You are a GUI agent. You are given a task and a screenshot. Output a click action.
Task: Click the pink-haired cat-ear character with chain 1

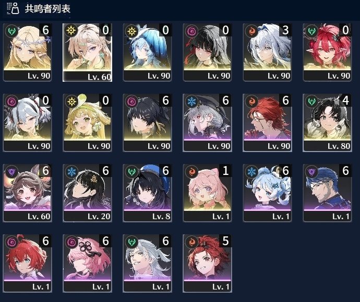(x=207, y=193)
